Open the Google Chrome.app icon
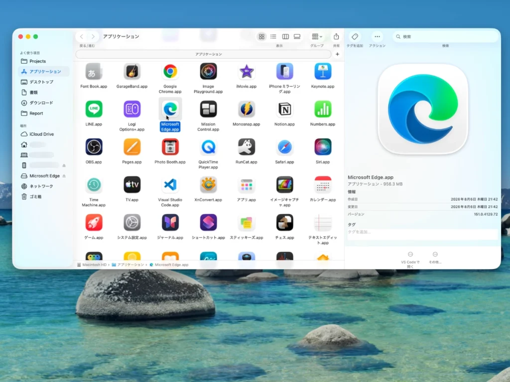This screenshot has width=510, height=382. [170, 72]
